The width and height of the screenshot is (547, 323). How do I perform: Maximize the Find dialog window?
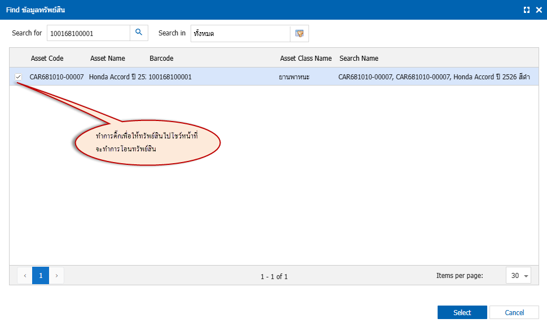[527, 10]
